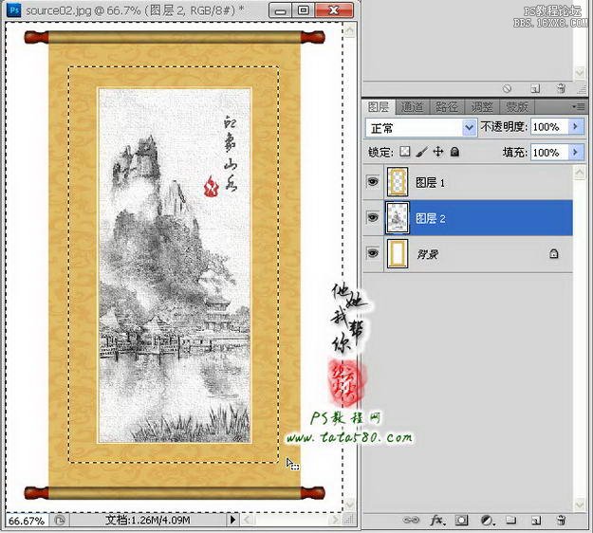This screenshot has width=593, height=533.
Task: Switch to the 调整 tab
Action: [482, 107]
